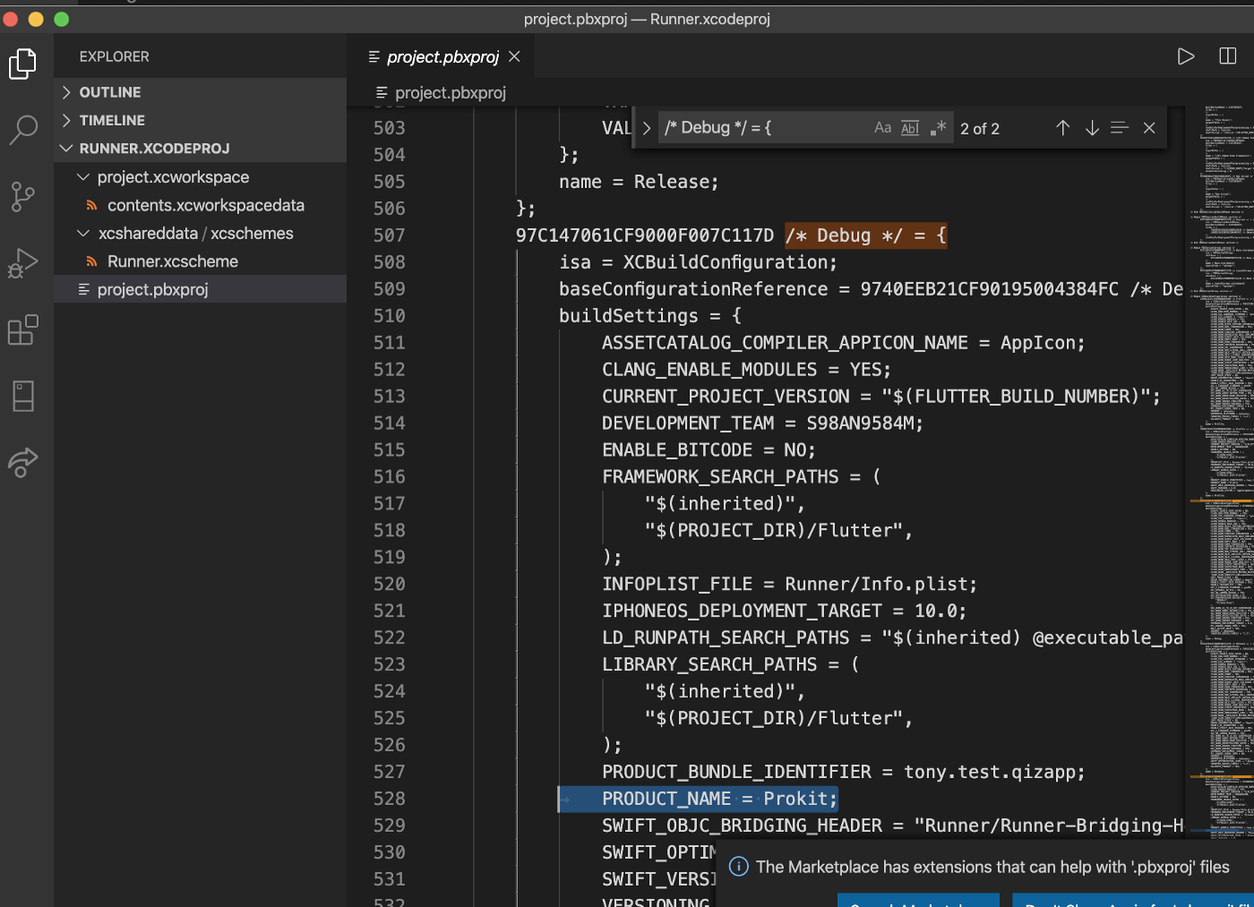This screenshot has width=1254, height=907.
Task: Open Runner.xcscheme file in explorer
Action: 172,261
